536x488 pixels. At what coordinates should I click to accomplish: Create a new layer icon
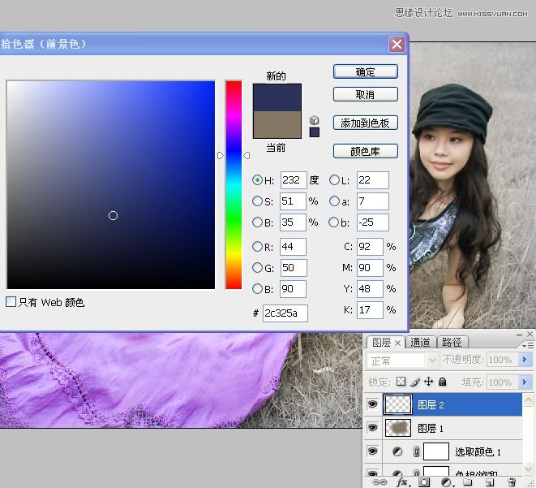(490, 482)
